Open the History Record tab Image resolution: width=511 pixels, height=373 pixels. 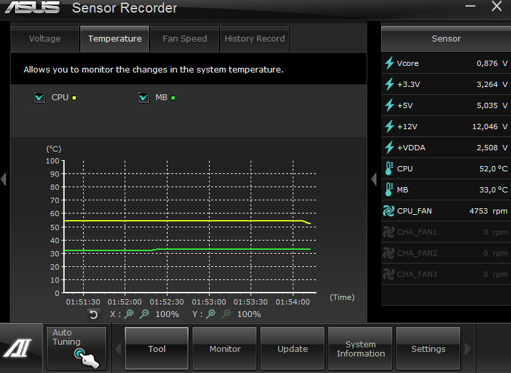click(x=255, y=39)
